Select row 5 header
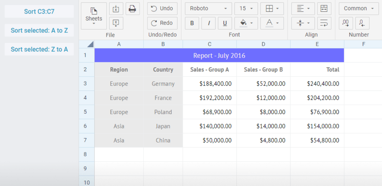 click(x=86, y=112)
